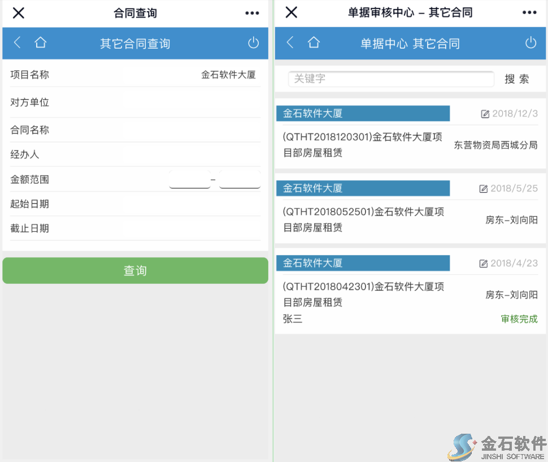Tap the 查询 button
This screenshot has height=462, width=548.
coord(135,270)
